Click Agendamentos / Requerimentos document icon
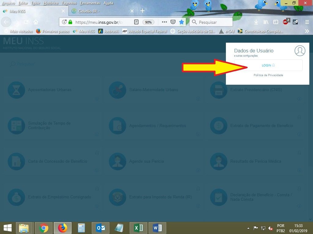Screen dimensions: 313x234 [x=117, y=126]
